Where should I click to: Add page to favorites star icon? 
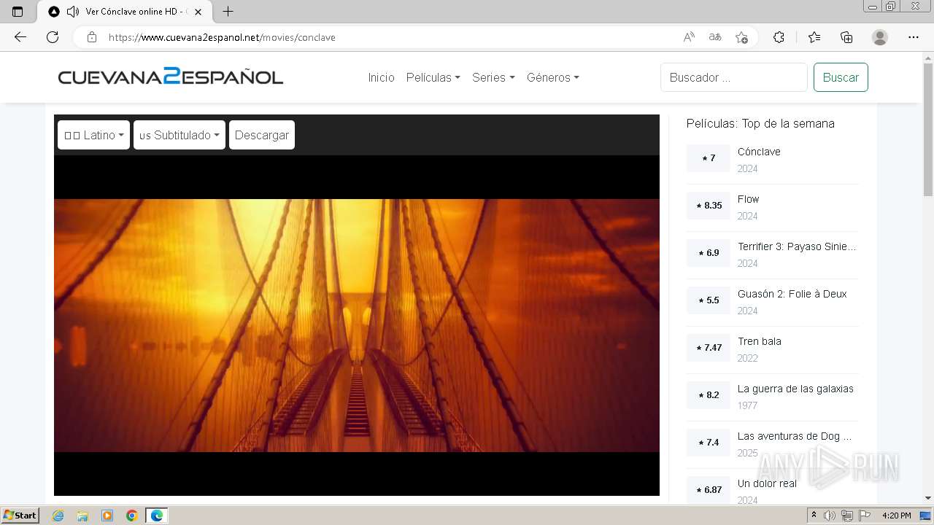coord(741,37)
